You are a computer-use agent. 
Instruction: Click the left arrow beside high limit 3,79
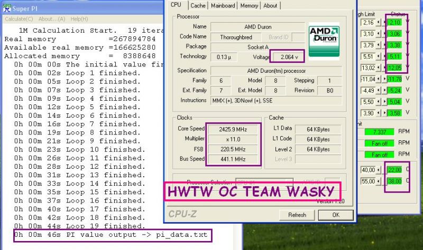coord(379,45)
